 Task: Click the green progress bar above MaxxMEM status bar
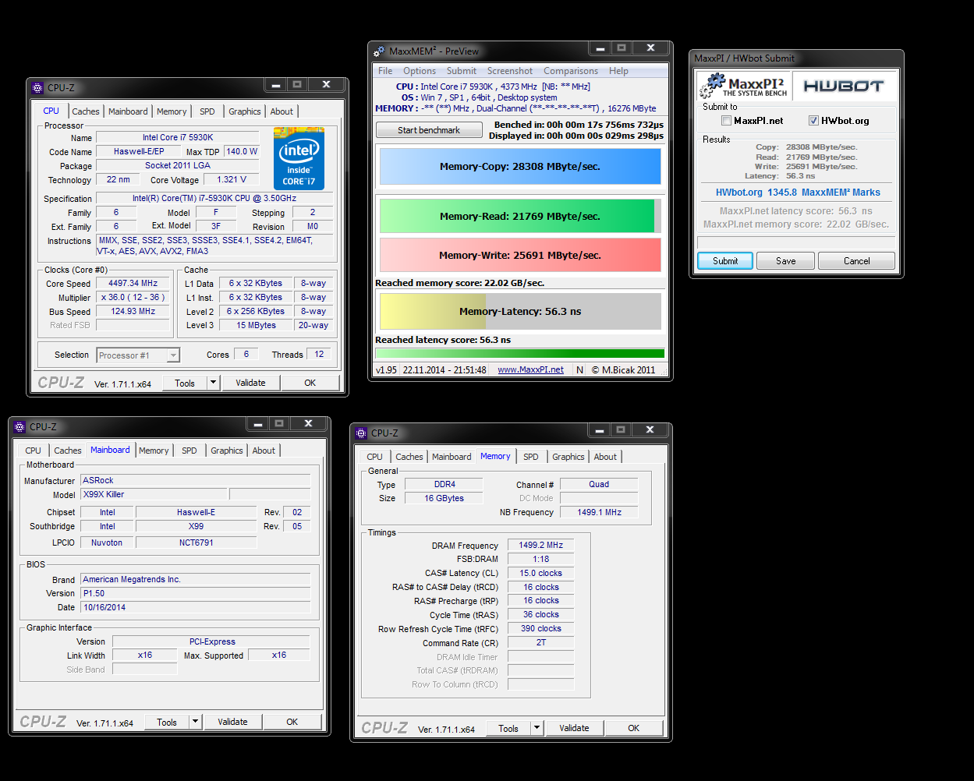point(520,353)
